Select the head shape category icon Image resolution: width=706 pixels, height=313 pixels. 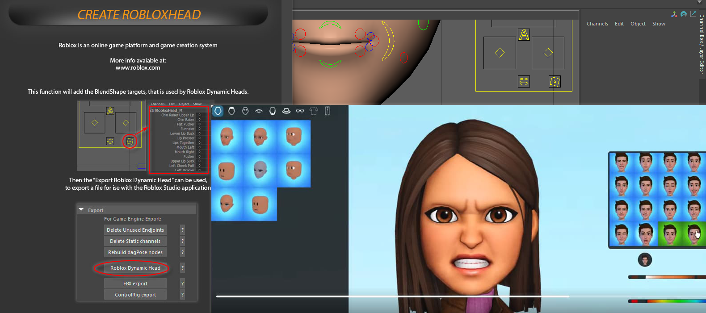coord(218,111)
